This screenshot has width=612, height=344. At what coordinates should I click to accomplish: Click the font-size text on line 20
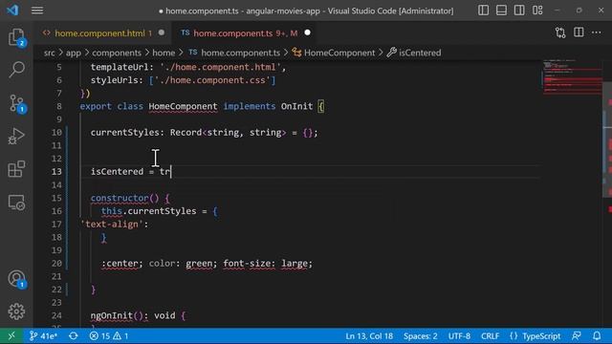coord(247,264)
